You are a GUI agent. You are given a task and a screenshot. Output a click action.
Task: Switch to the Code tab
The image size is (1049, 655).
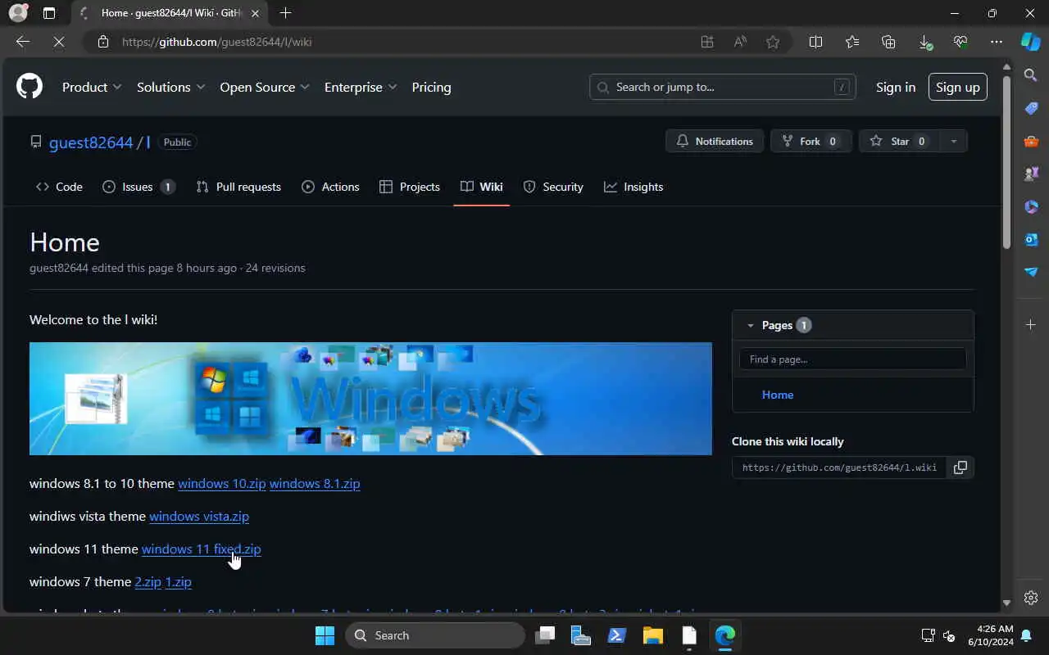(x=59, y=187)
